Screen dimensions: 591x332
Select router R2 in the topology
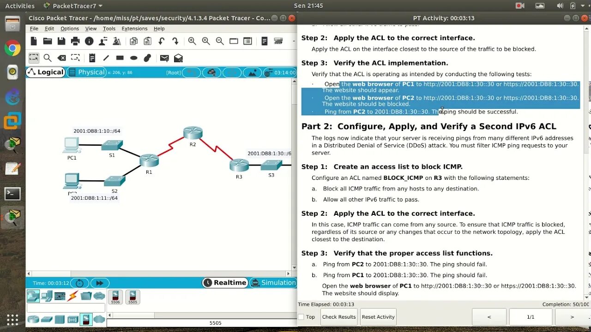pyautogui.click(x=193, y=133)
